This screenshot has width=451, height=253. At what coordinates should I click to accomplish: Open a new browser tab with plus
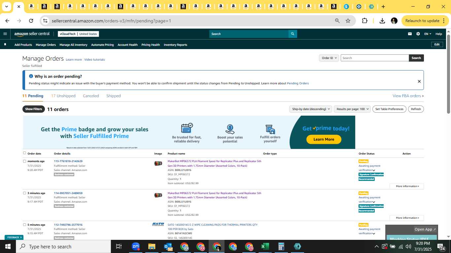(x=383, y=7)
